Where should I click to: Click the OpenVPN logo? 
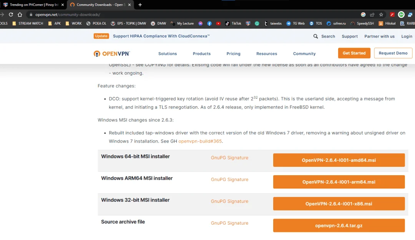[112, 54]
